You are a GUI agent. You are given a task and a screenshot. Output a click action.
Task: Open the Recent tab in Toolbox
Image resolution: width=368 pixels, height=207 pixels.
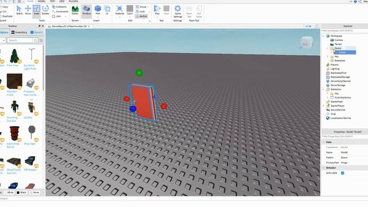pos(37,32)
